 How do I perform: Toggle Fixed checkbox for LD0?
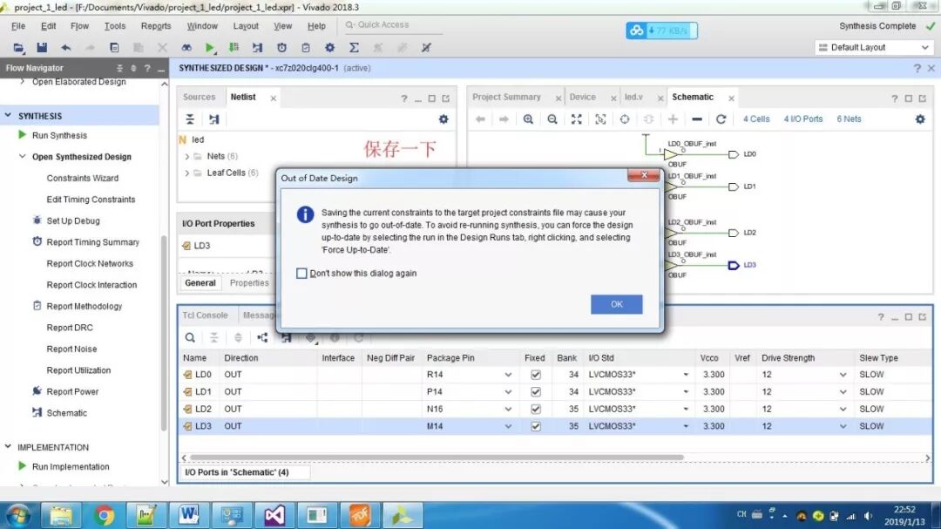535,375
